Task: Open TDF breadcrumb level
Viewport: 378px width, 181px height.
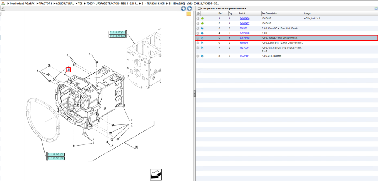Action: click(x=80, y=3)
